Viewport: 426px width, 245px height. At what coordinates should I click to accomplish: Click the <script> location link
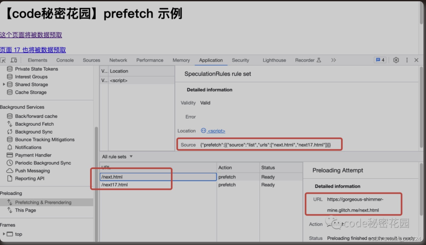tap(217, 131)
